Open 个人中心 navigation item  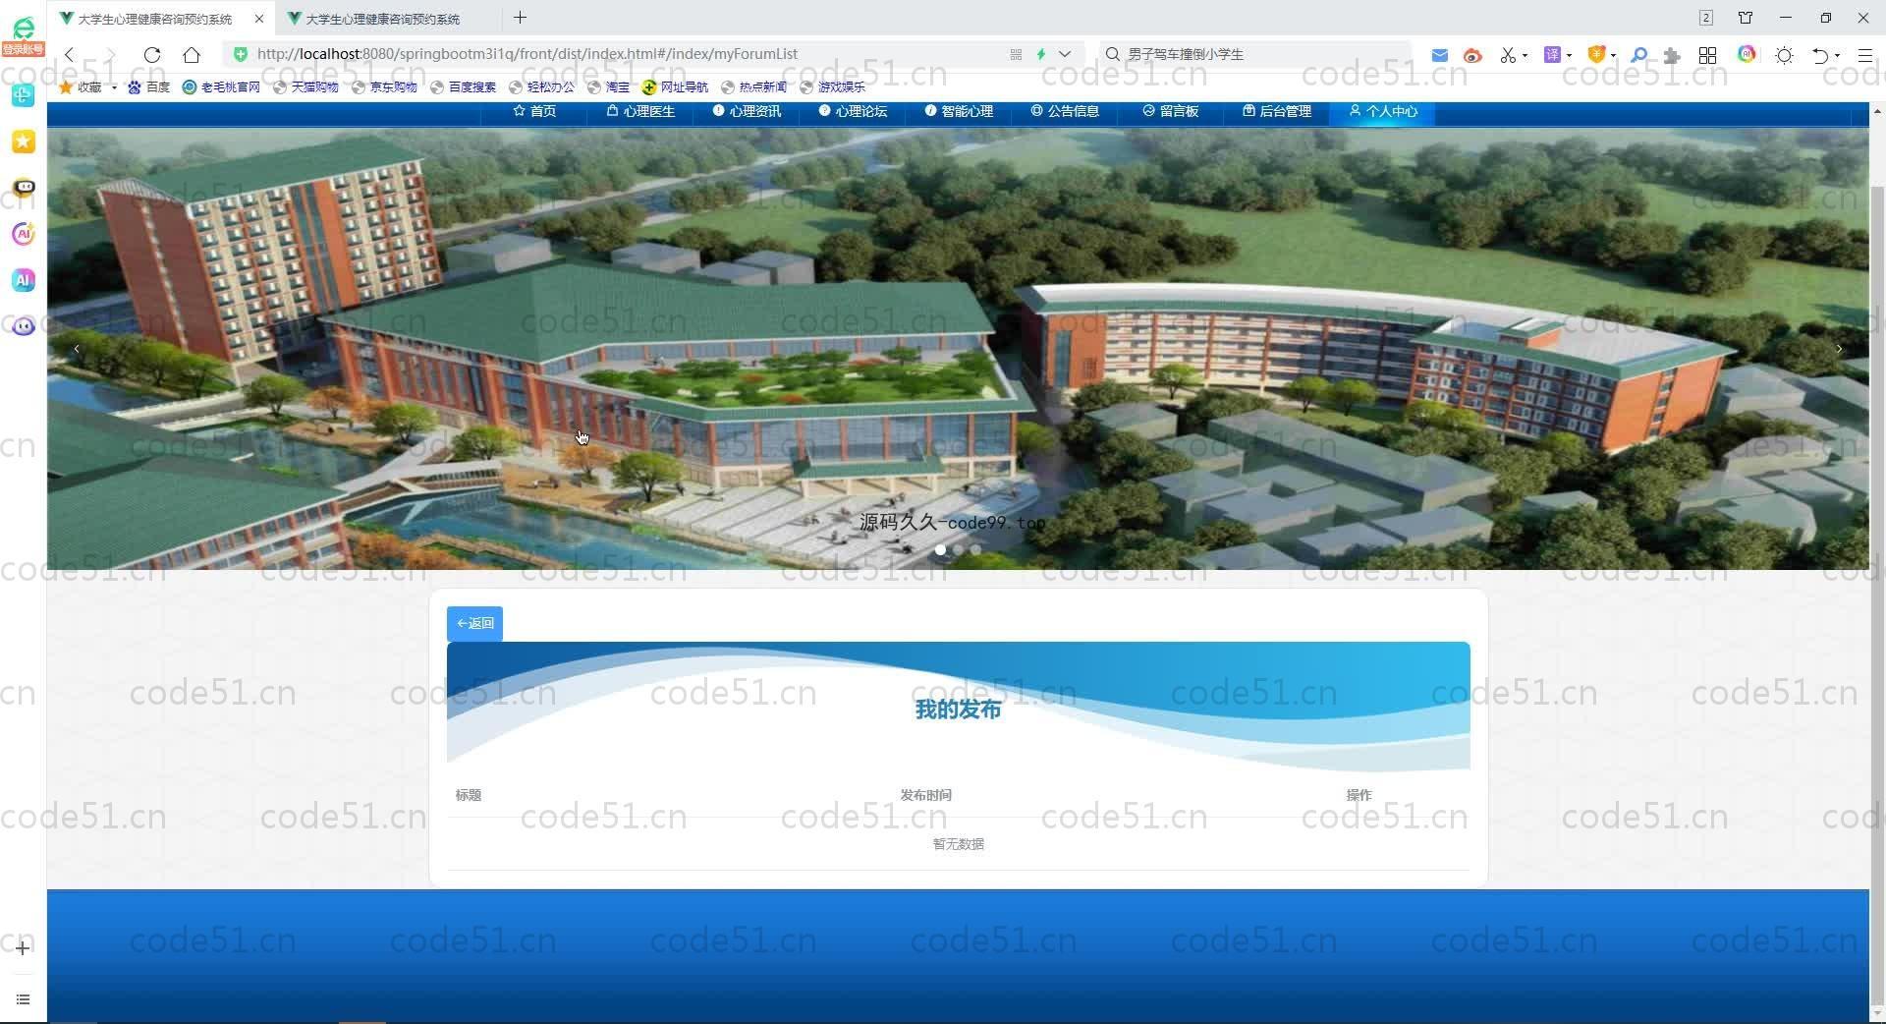pos(1383,111)
